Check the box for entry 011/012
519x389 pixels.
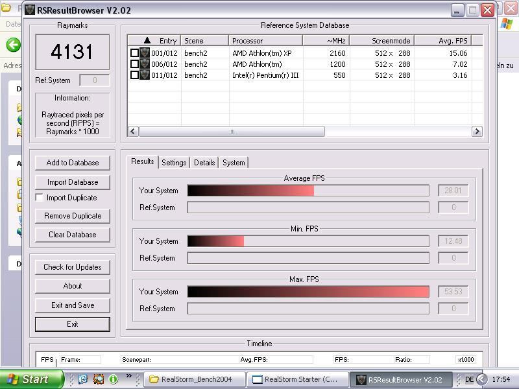point(134,75)
